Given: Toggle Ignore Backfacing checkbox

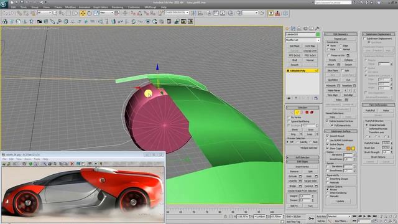Looking at the screenshot, I should click(289, 121).
